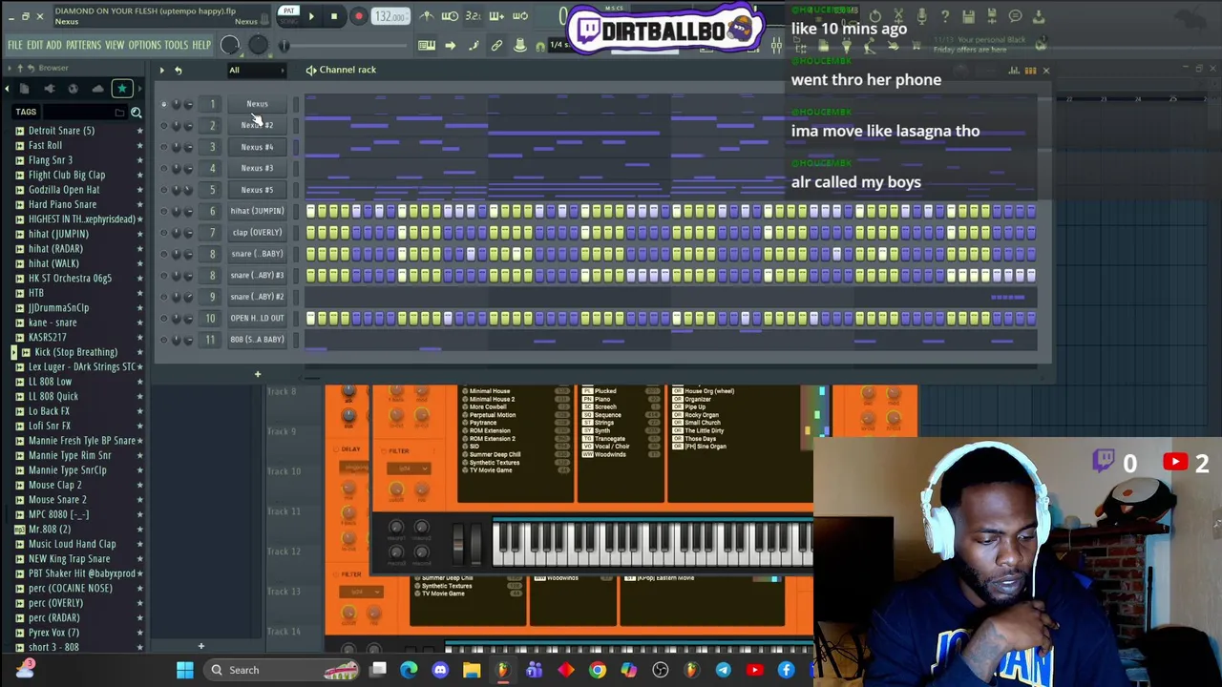Open the EDIT menu
The image size is (1222, 687).
(34, 45)
